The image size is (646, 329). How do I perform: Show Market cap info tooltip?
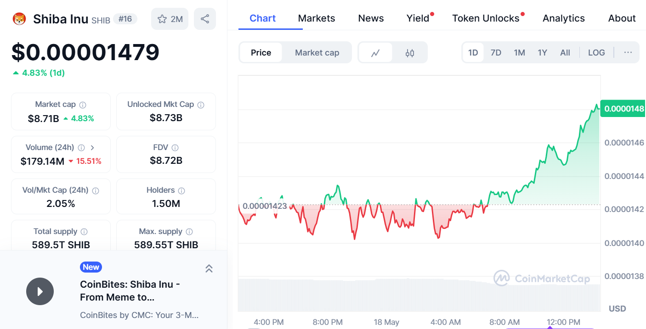coord(83,105)
